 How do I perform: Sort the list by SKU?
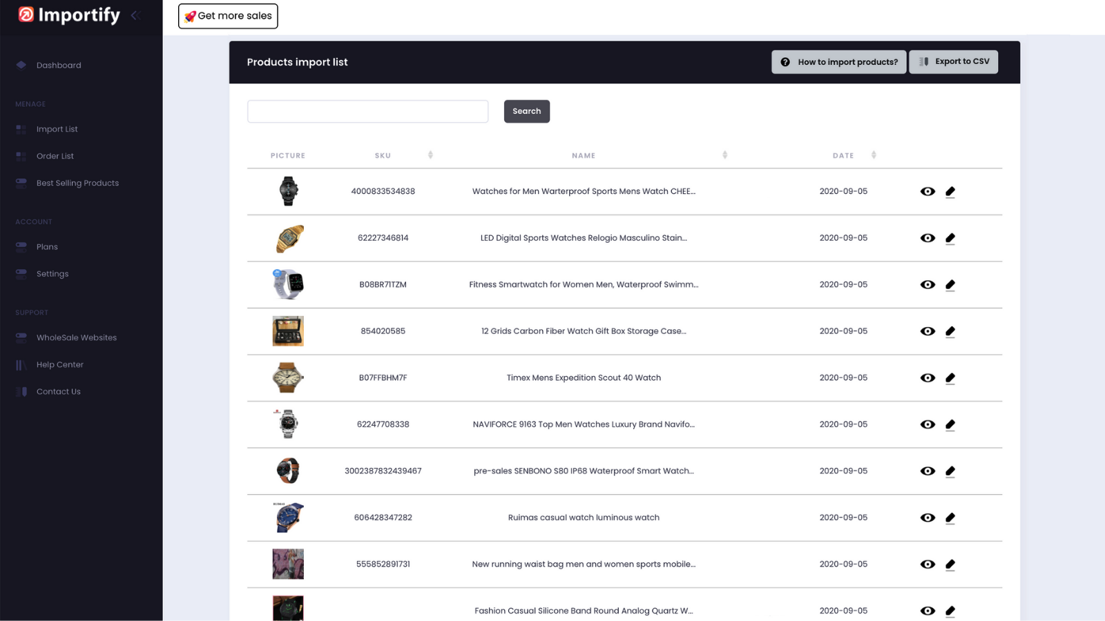point(430,155)
